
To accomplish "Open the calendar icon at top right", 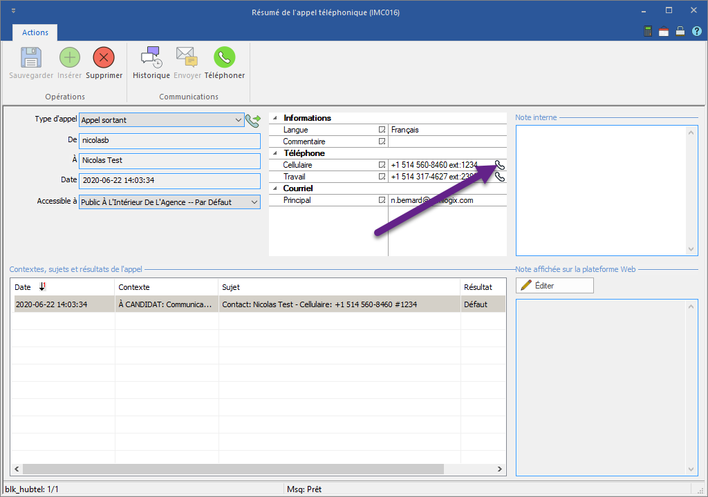I will point(663,31).
